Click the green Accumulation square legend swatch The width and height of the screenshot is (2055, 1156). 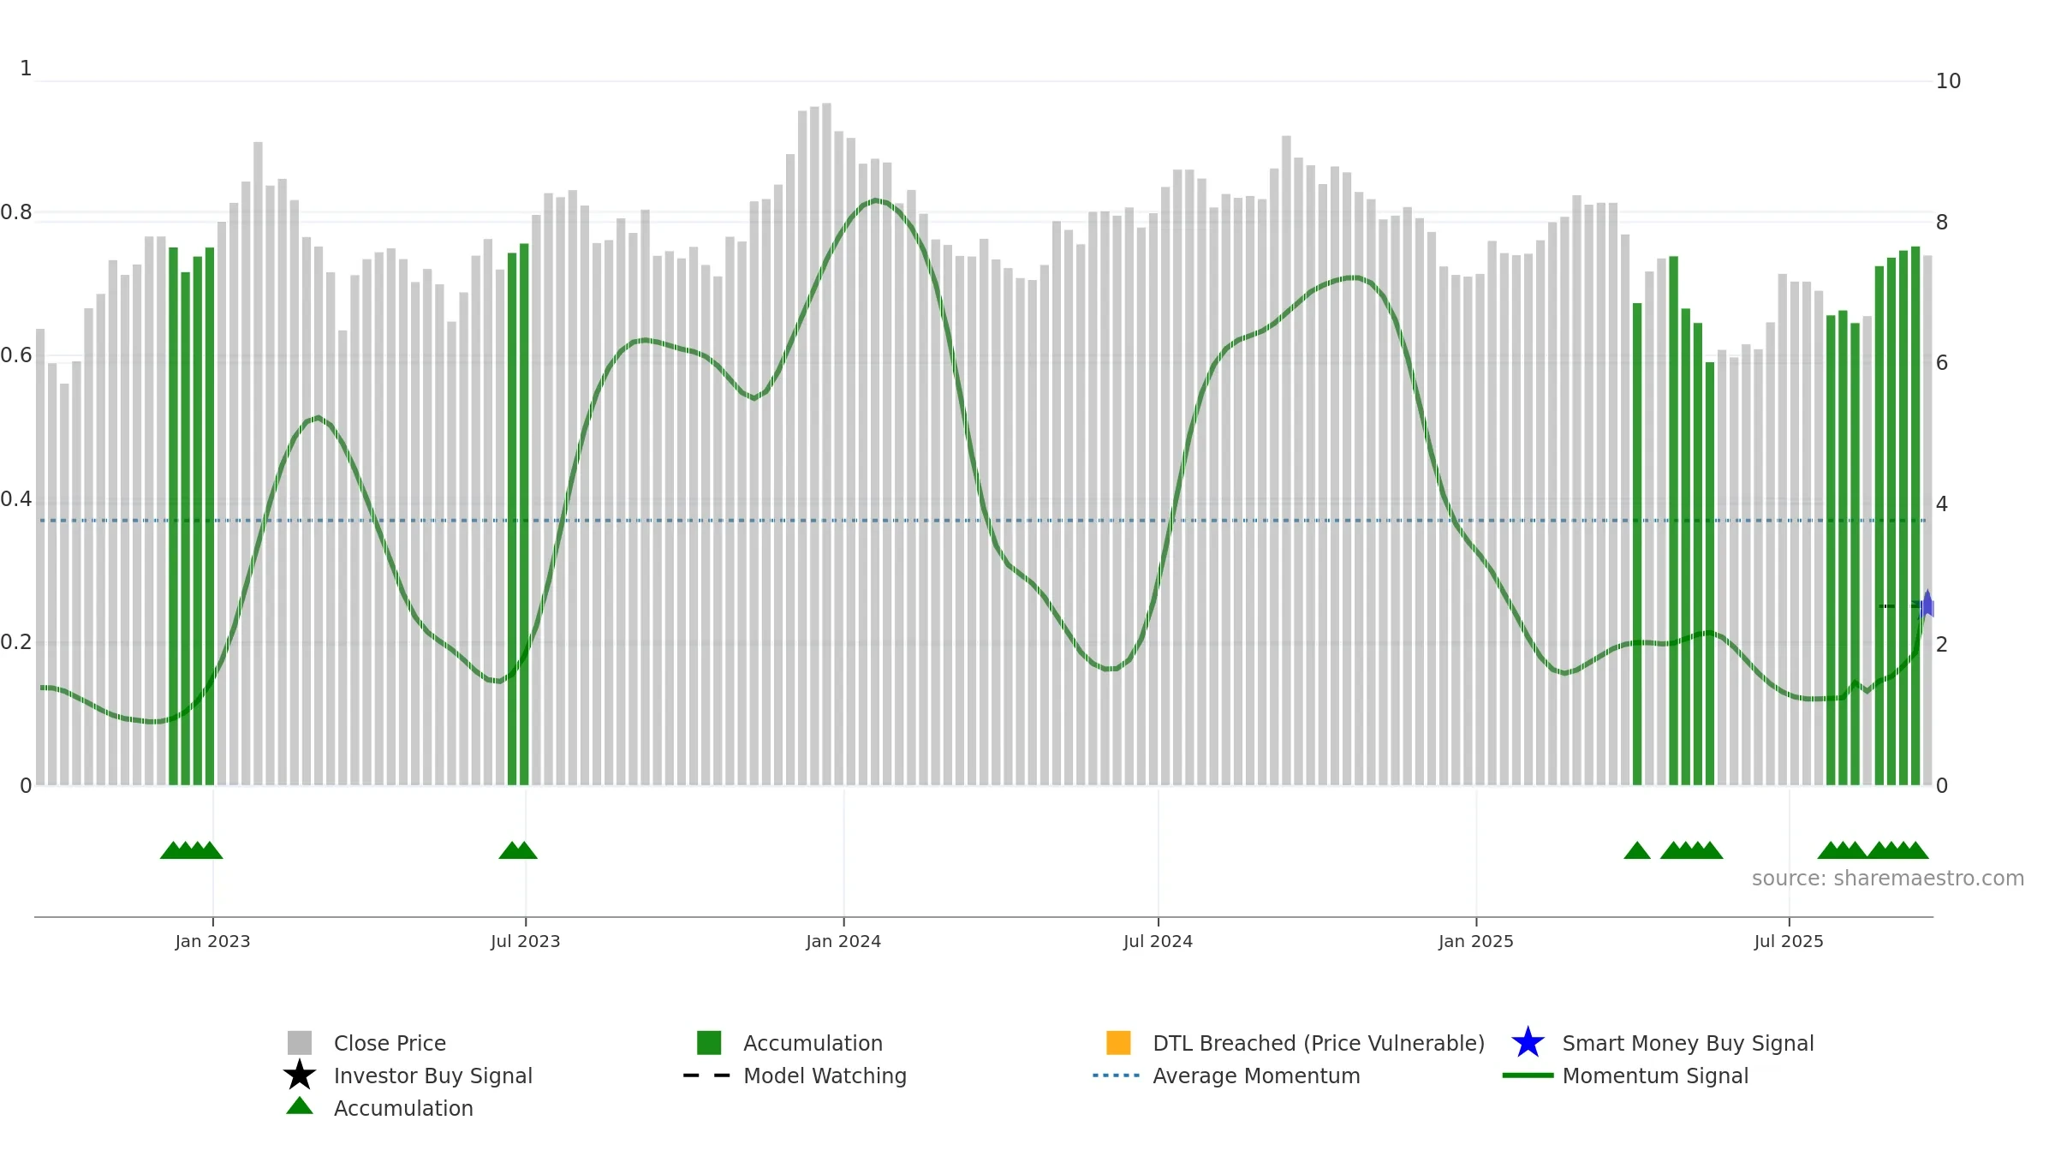[x=709, y=1042]
